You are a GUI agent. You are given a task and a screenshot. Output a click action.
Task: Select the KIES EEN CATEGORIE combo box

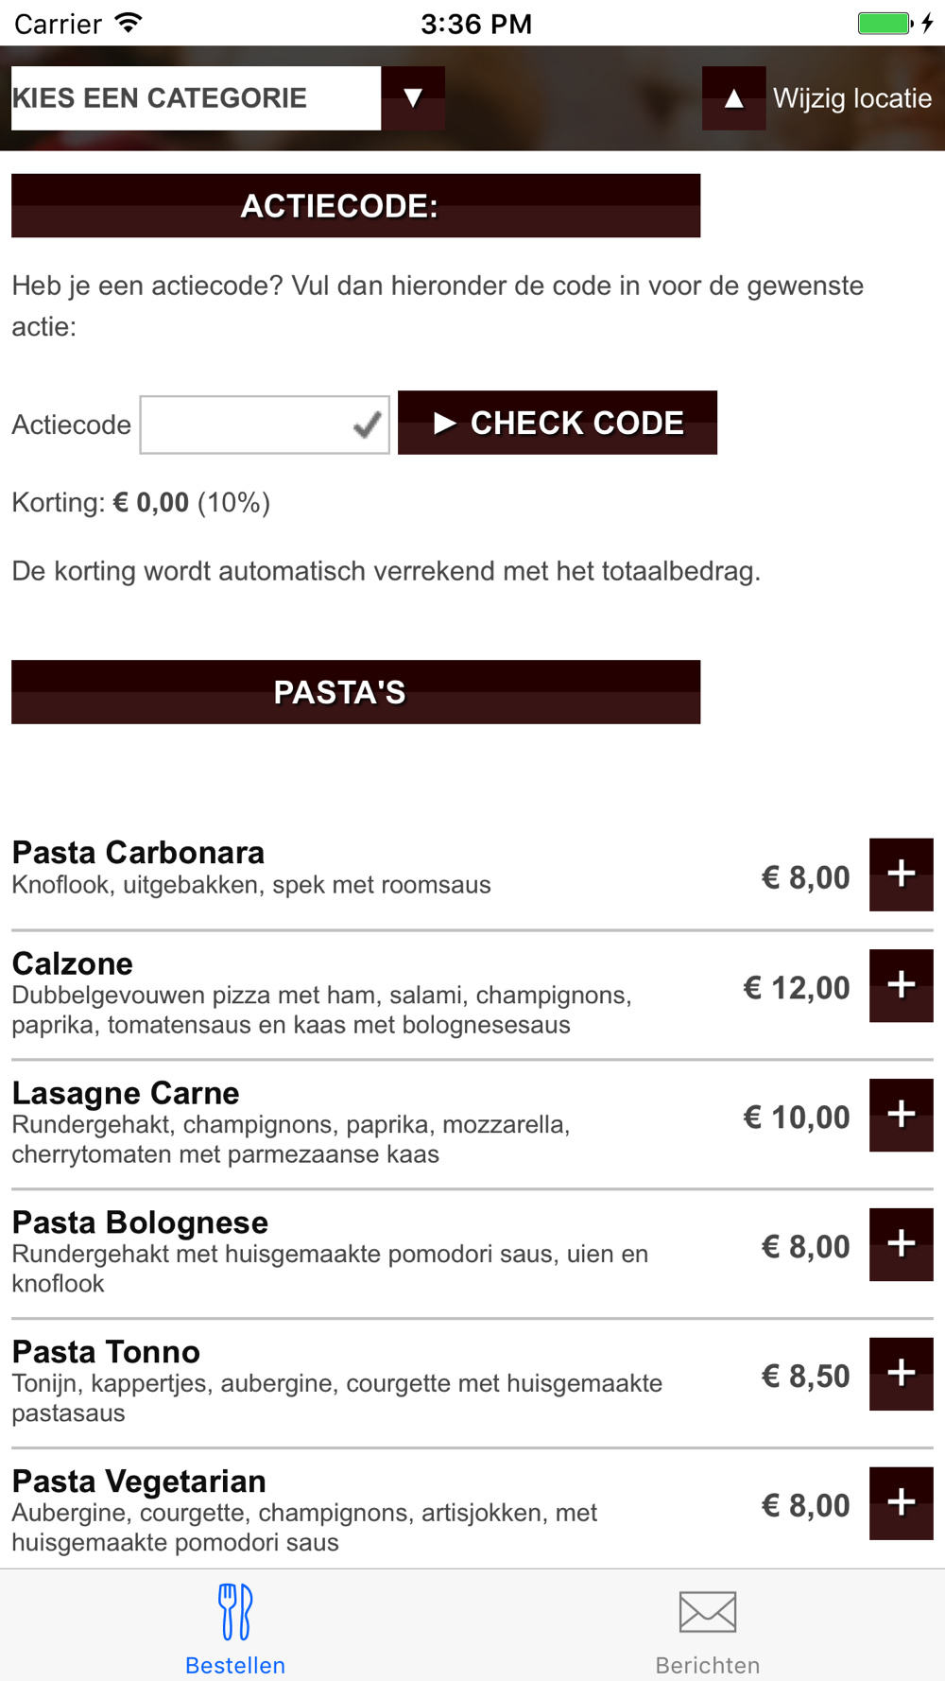pos(197,98)
